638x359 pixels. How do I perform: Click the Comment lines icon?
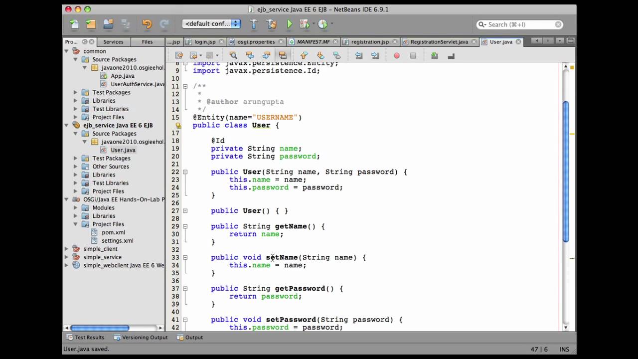click(x=435, y=56)
